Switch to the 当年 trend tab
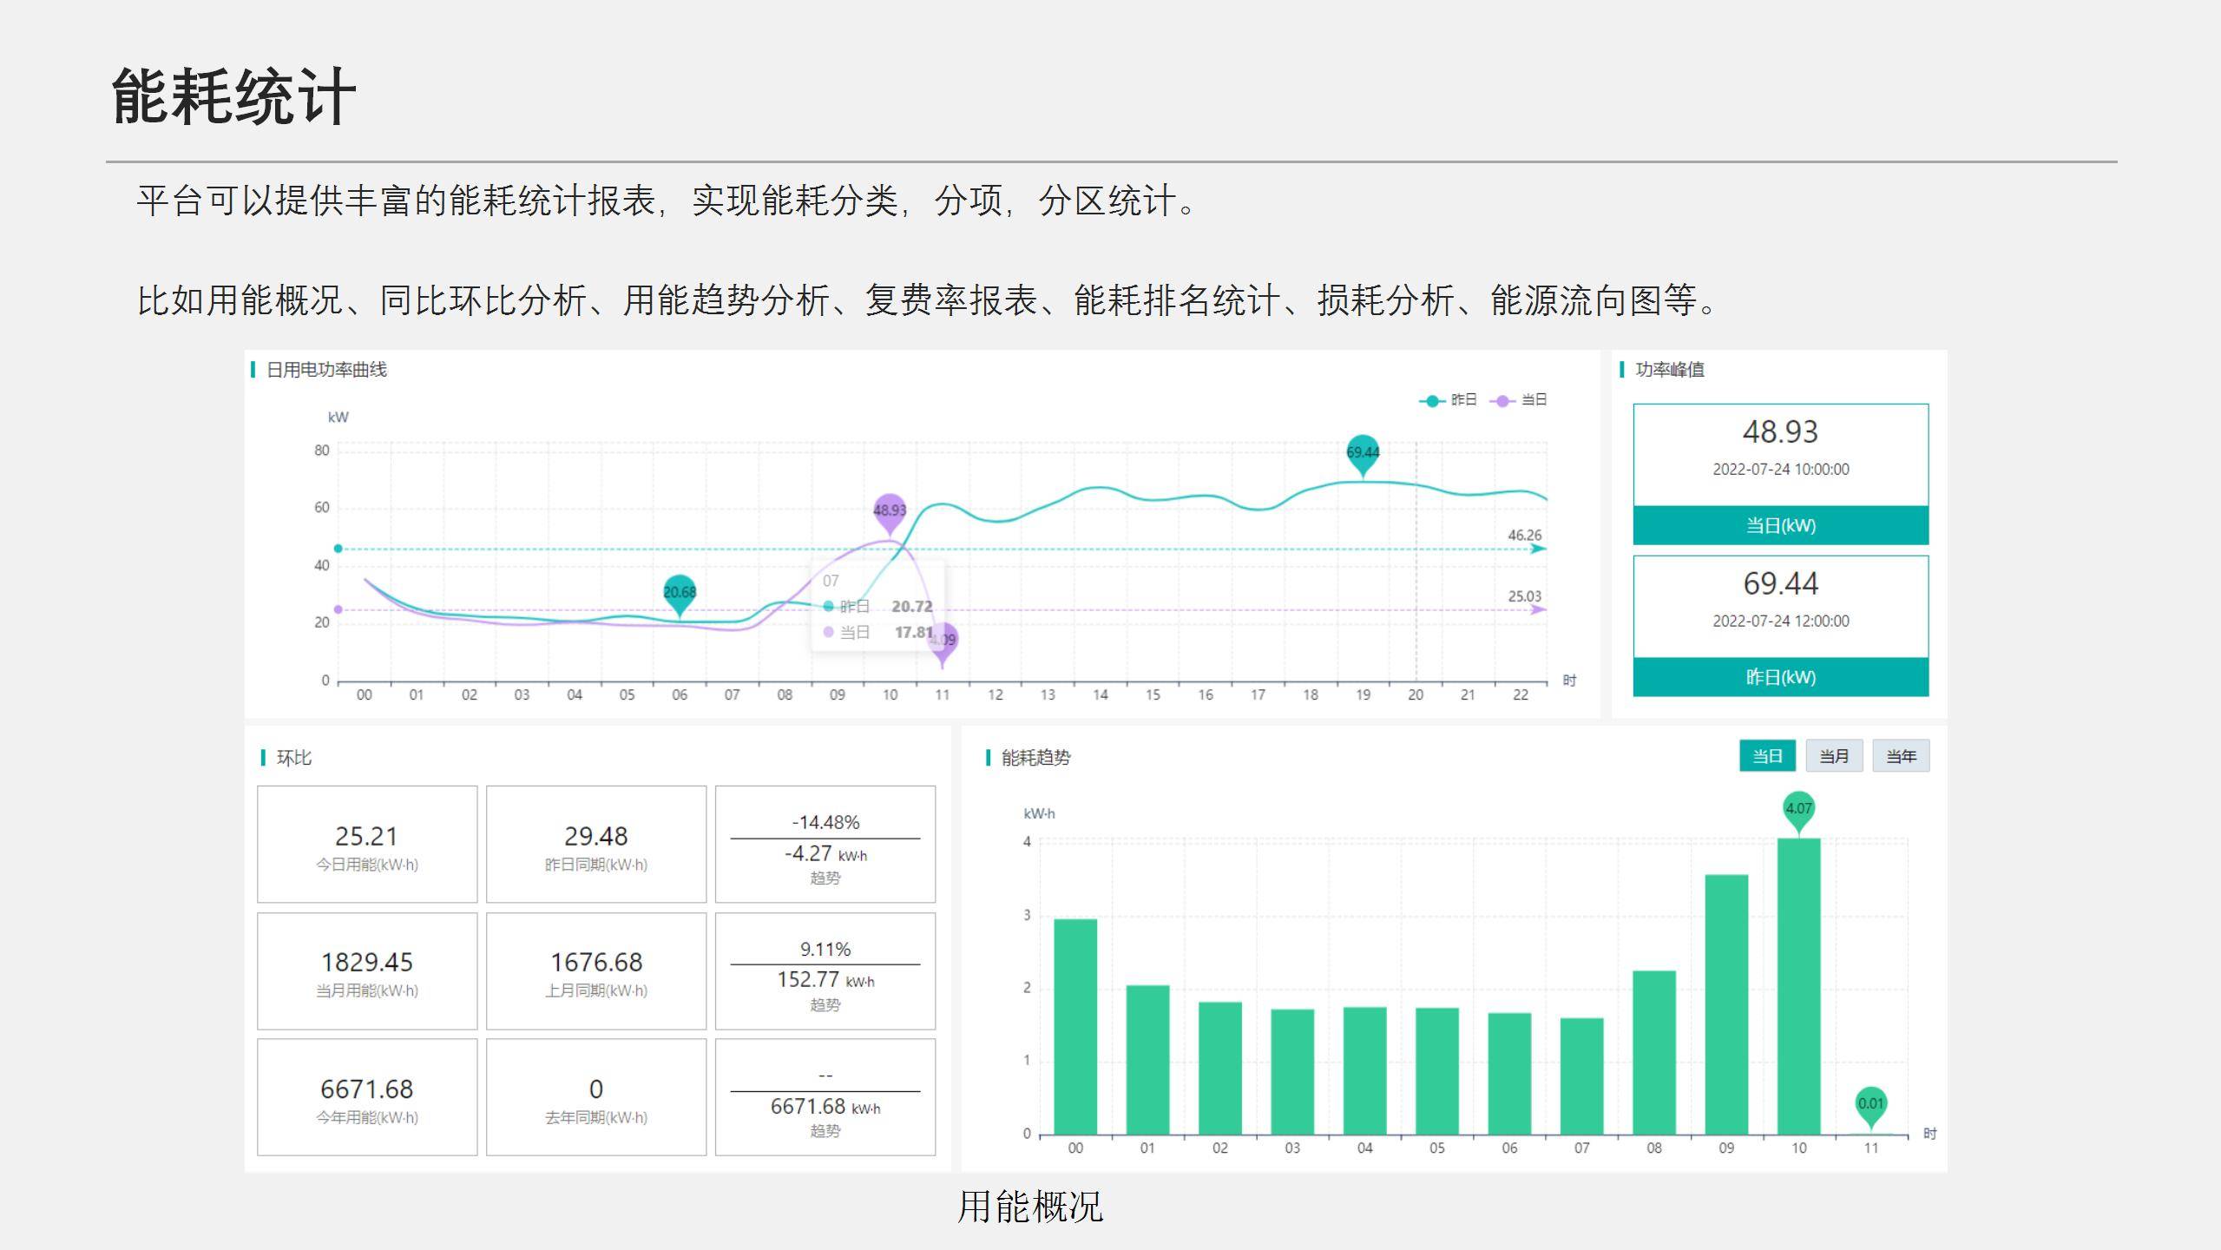 [x=1901, y=756]
